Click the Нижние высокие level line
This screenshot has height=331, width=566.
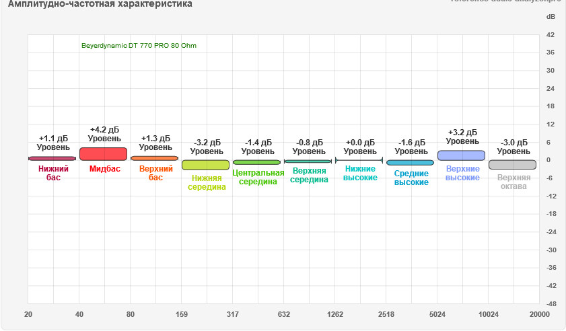pyautogui.click(x=359, y=160)
